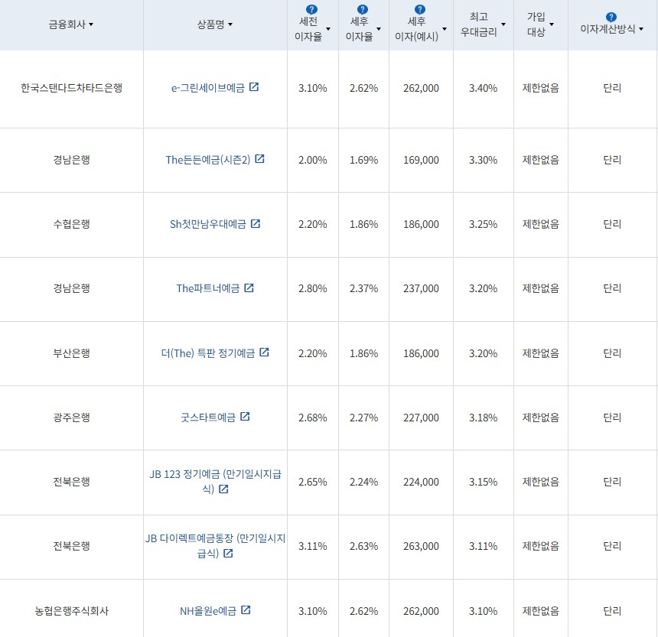Screen dimensions: 658x637
Task: Click the external link icon beside 굿스타트예금
Action: pyautogui.click(x=245, y=418)
